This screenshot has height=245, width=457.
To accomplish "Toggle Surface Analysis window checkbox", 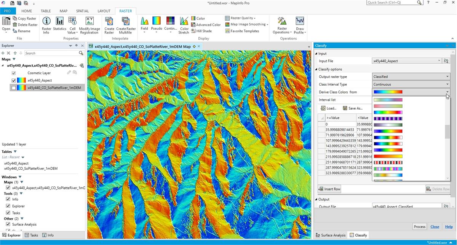I will pyautogui.click(x=8, y=224).
